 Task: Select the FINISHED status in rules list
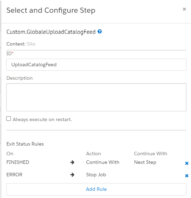[18, 162]
